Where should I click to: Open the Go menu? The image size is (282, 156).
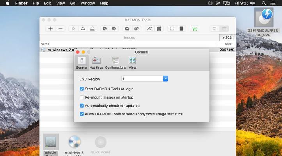tap(73, 3)
